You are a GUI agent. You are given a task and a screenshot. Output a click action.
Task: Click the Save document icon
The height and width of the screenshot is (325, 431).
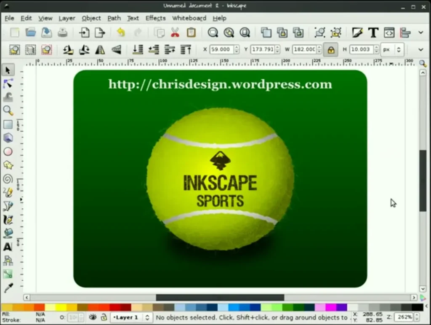[x=46, y=32]
